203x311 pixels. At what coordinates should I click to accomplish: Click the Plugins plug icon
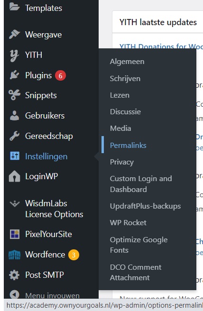pyautogui.click(x=14, y=75)
